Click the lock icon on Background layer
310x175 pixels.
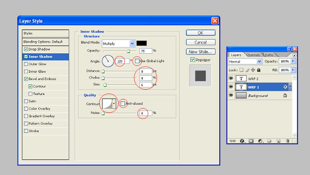(285, 95)
